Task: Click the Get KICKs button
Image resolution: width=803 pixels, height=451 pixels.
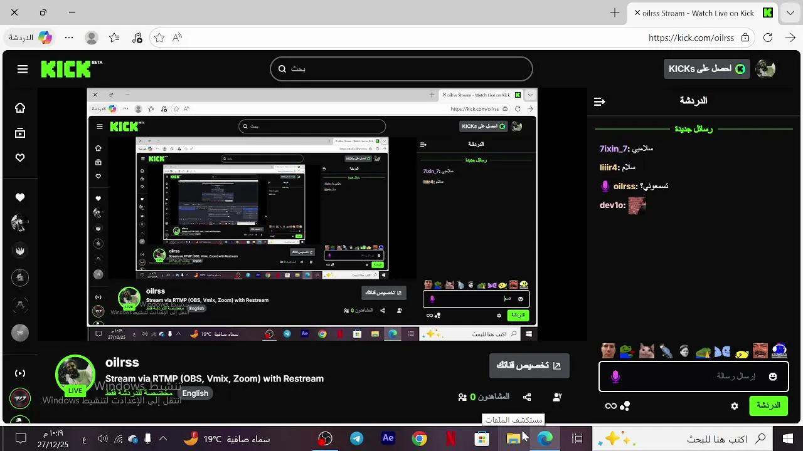Action: [x=707, y=69]
